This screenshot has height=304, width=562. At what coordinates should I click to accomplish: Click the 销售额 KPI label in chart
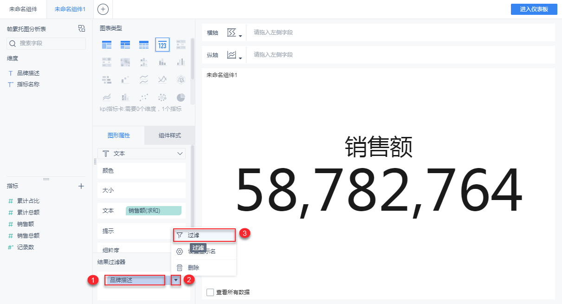pos(379,148)
